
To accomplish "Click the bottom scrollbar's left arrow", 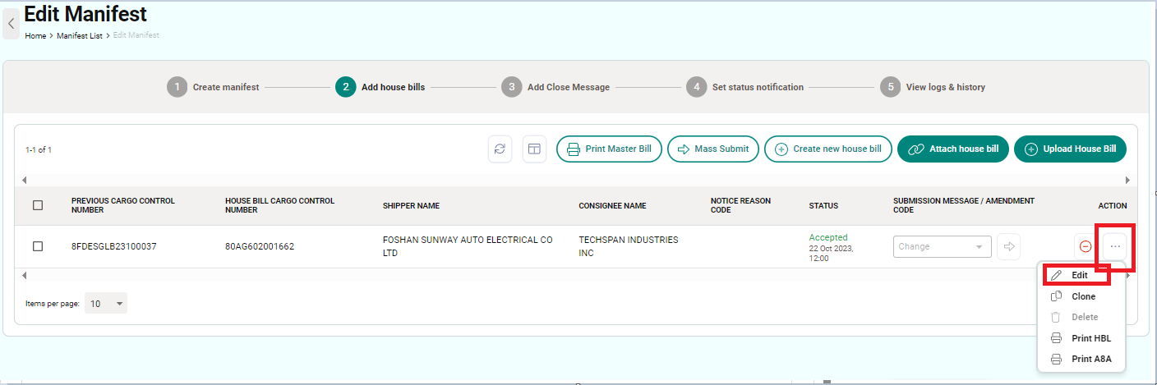I will click(x=24, y=275).
